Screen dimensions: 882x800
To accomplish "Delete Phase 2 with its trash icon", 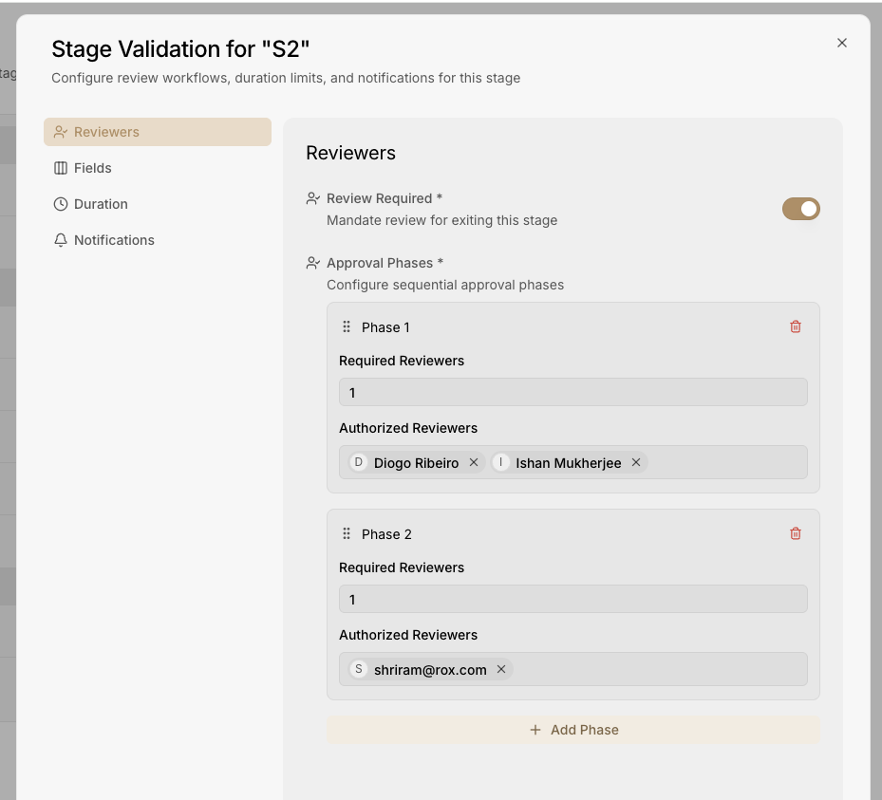I will coord(796,533).
